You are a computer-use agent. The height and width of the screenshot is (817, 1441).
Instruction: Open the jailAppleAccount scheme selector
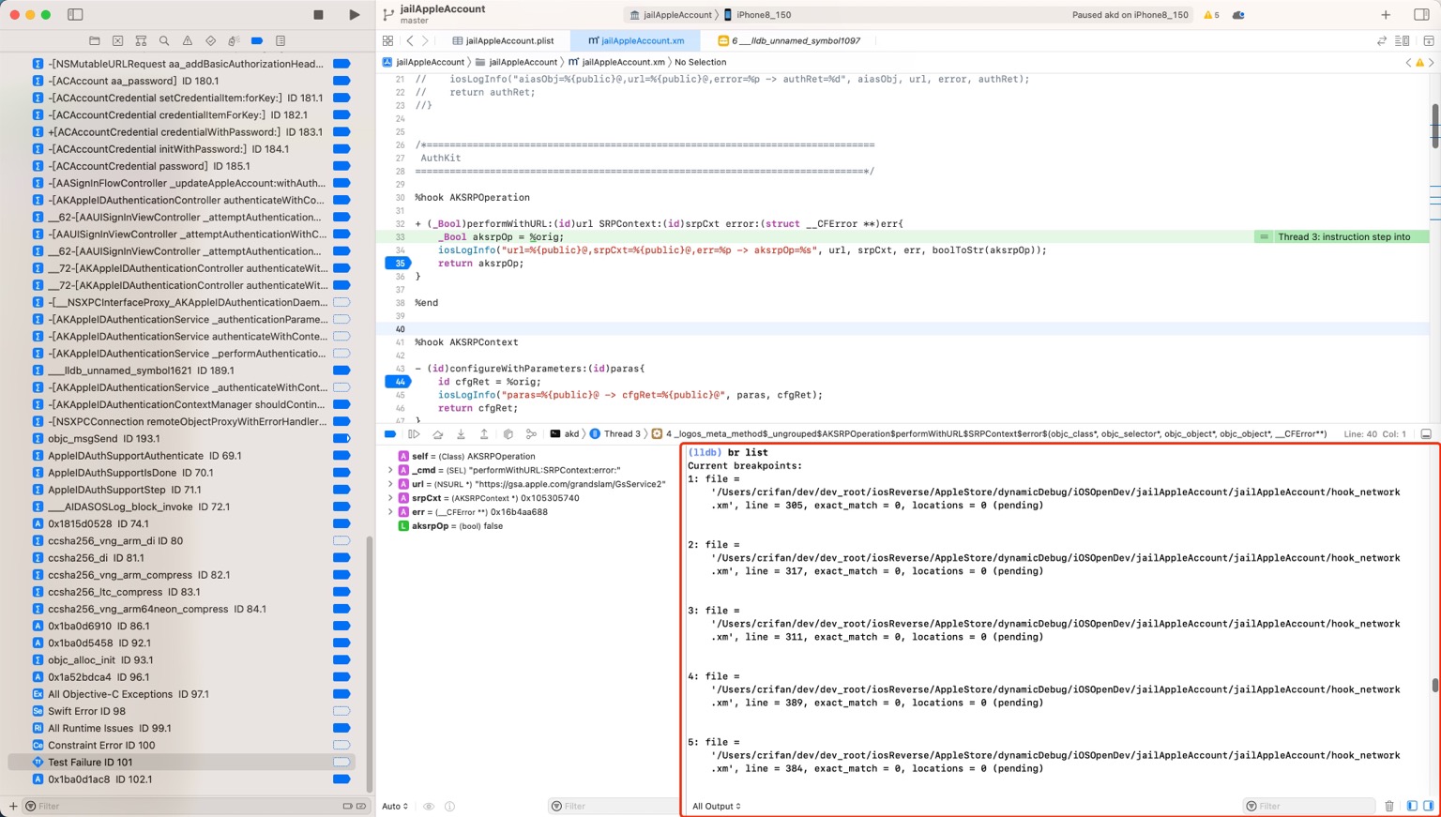point(671,15)
